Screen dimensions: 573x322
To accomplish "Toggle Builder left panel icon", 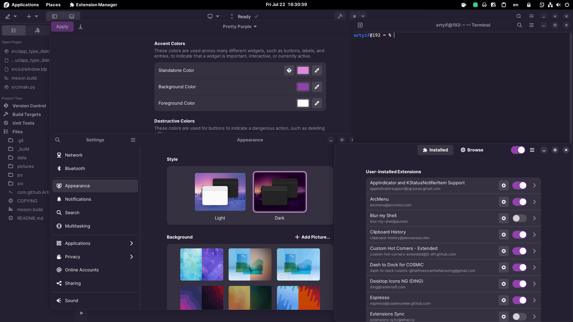I will [x=55, y=16].
